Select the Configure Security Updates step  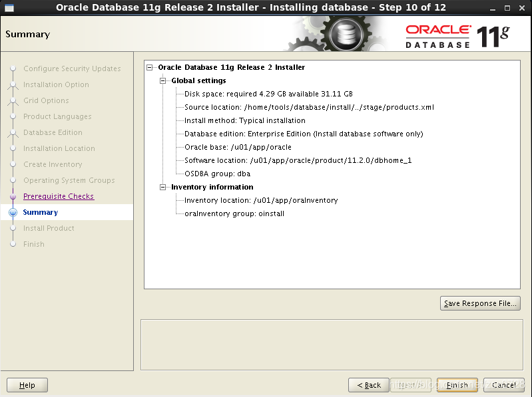tap(72, 68)
